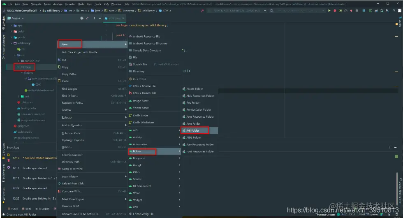The height and width of the screenshot is (218, 403).
Task: Click the Make Project hammer icon
Action: coord(202,11)
